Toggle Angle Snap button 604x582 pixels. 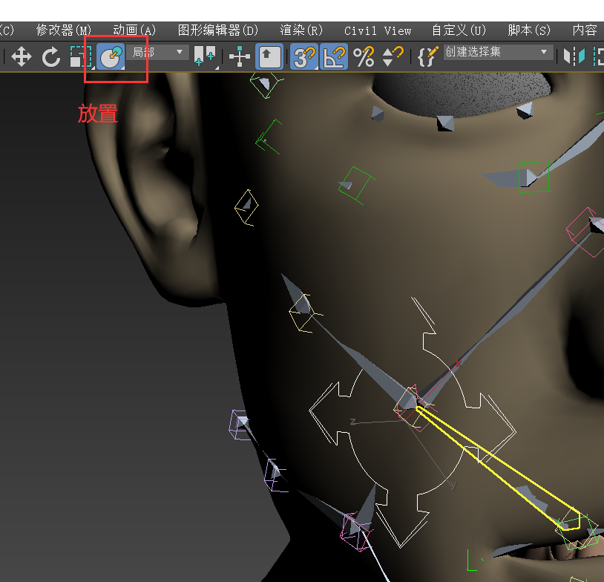pyautogui.click(x=334, y=56)
